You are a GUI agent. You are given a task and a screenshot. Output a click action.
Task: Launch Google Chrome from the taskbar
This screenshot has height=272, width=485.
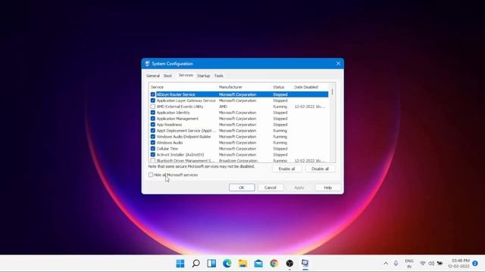click(274, 264)
